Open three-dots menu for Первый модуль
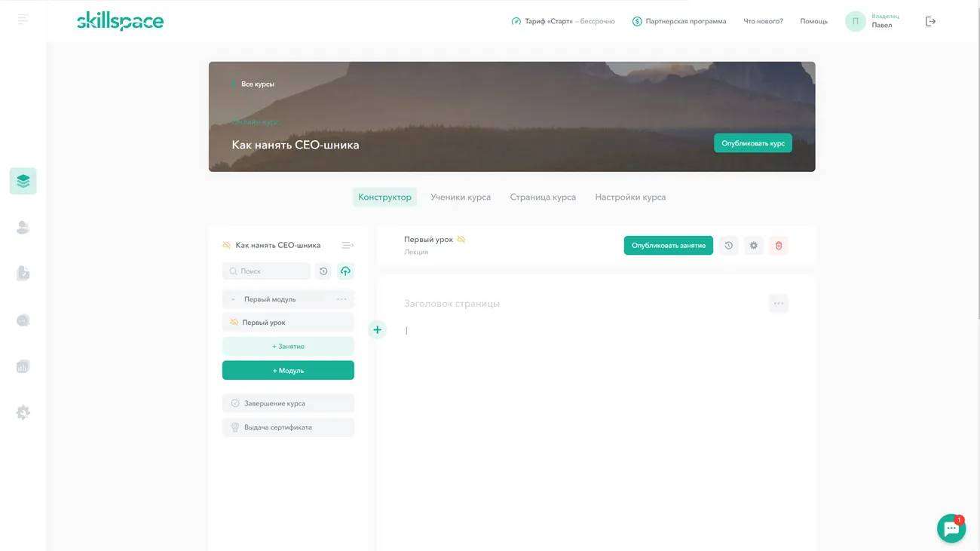 point(341,299)
